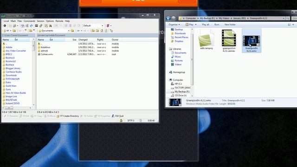Select admob folder in remote panel
The height and width of the screenshot is (167, 297).
tap(43, 51)
